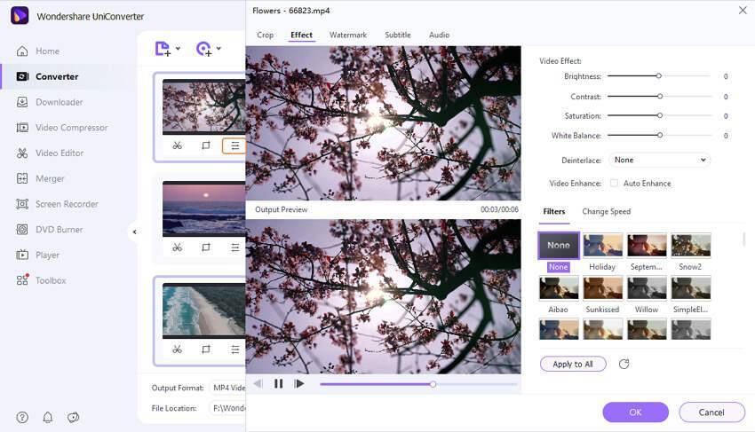The image size is (755, 432).
Task: Open the Deinterlace dropdown
Action: click(x=660, y=161)
